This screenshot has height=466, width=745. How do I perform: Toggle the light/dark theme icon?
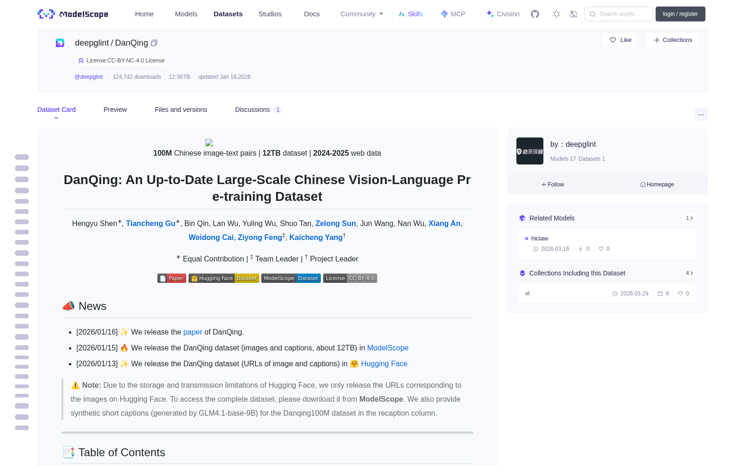[x=556, y=14]
